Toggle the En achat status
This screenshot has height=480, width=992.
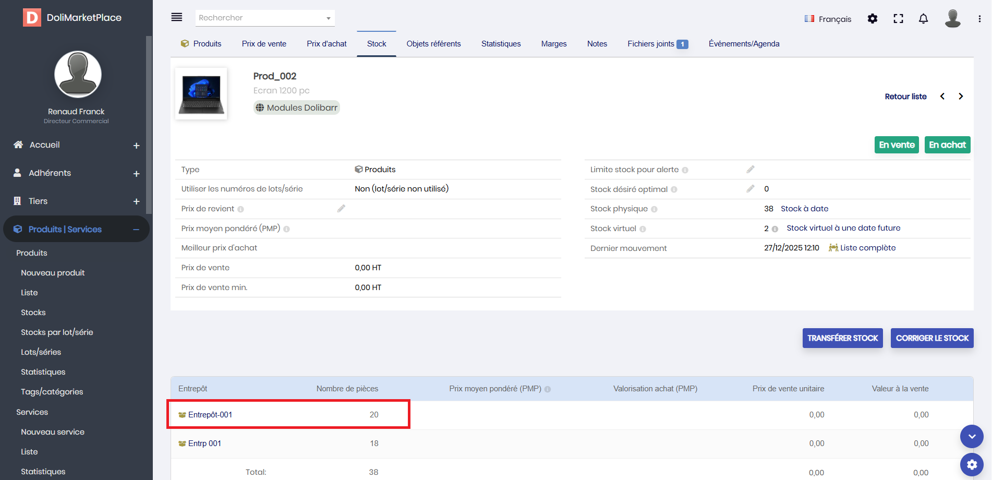pyautogui.click(x=947, y=145)
